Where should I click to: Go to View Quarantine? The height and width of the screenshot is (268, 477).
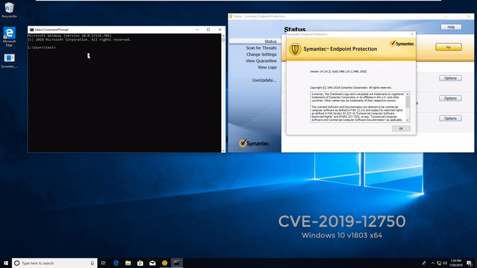(x=261, y=61)
